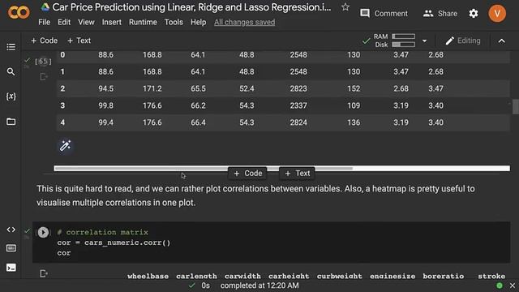Click row index 0 in table

click(62, 55)
